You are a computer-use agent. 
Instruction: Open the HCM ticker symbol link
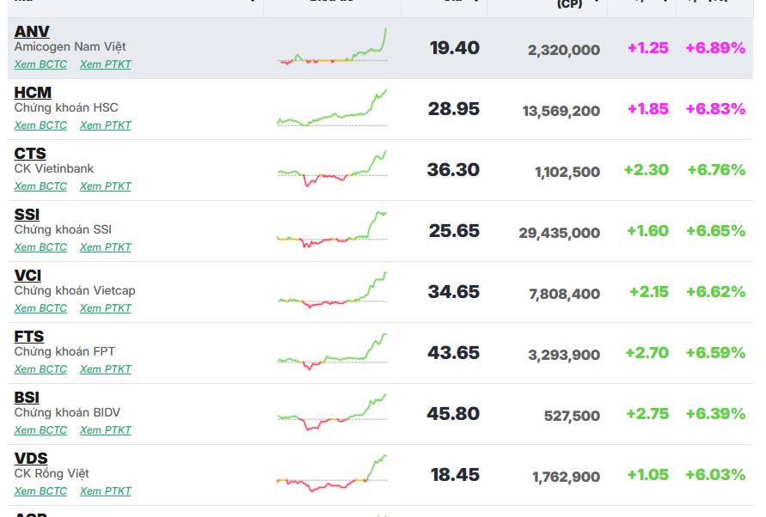coord(33,93)
